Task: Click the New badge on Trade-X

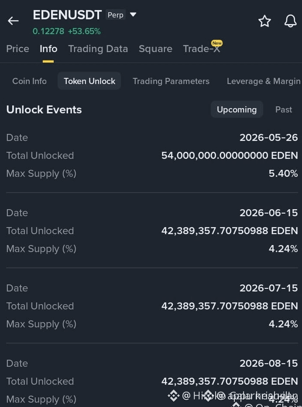Action: click(217, 43)
